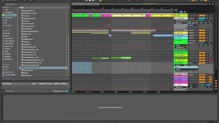Unfold the A Reverb return track
The height and width of the screenshot is (123, 219).
(x=175, y=77)
